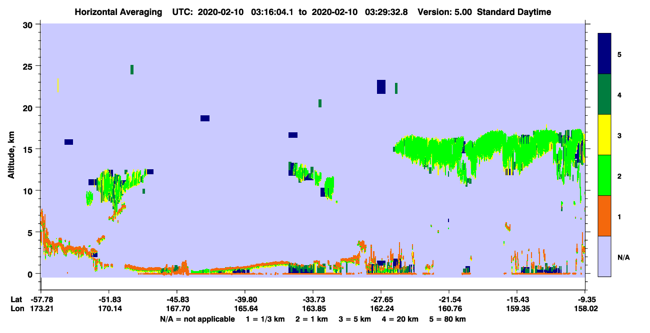Click the dark green mark near 24.5 km altitude
The width and height of the screenshot is (650, 333).
pyautogui.click(x=132, y=69)
